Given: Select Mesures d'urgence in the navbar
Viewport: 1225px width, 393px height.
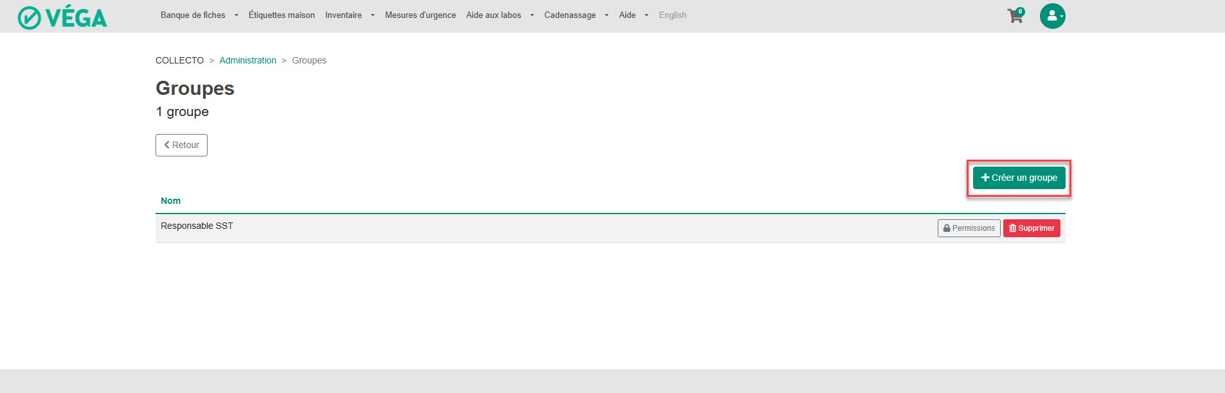Looking at the screenshot, I should coord(420,15).
